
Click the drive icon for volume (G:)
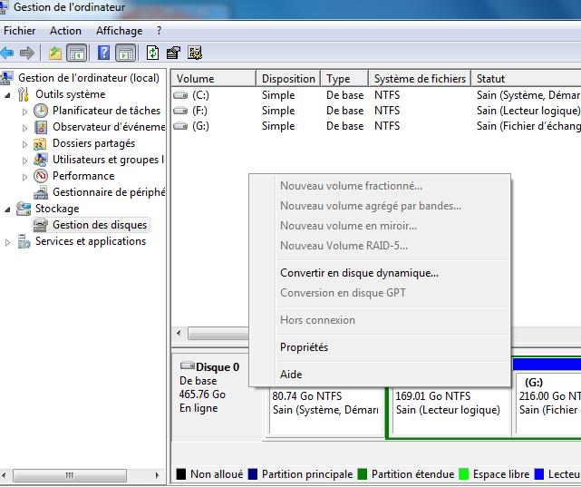click(x=180, y=126)
